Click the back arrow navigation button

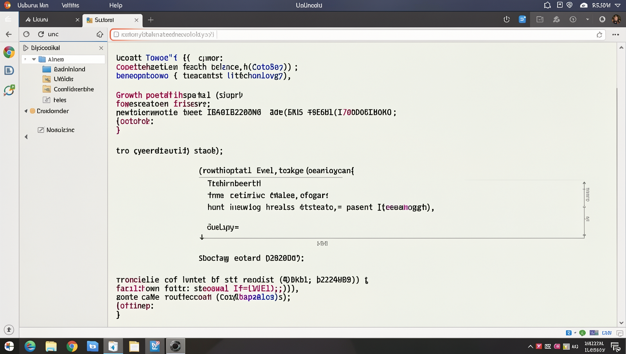(x=9, y=34)
